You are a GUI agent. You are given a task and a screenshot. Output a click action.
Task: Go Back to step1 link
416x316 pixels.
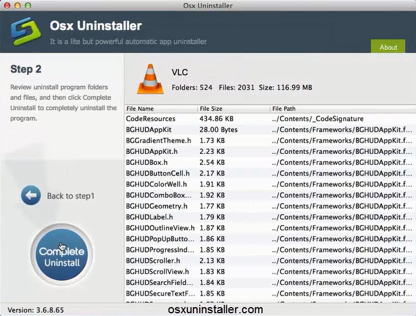coord(70,196)
